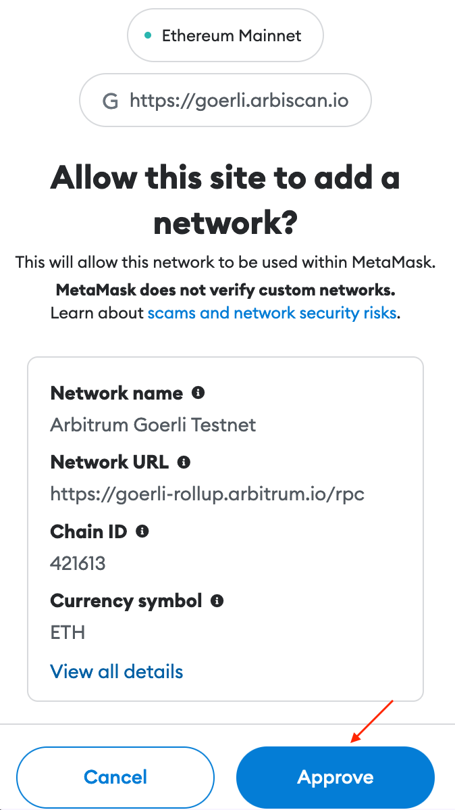Click the info icon beside Chain ID

142,531
